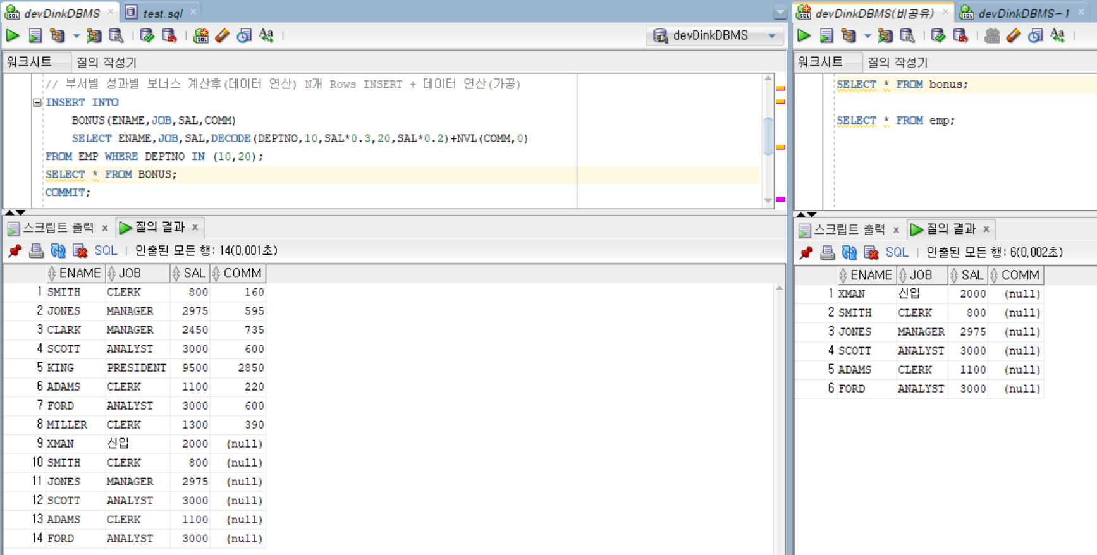Click the eraser Clear icon in left toolbar

pos(223,35)
